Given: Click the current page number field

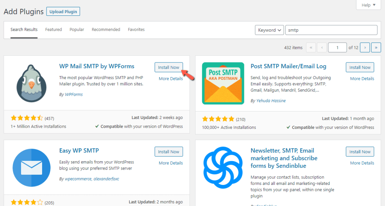Looking at the screenshot, I should pyautogui.click(x=337, y=47).
